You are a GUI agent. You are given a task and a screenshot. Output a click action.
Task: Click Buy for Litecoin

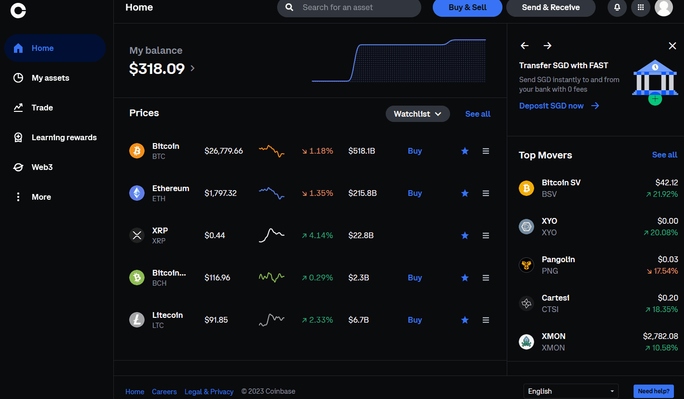pos(415,320)
